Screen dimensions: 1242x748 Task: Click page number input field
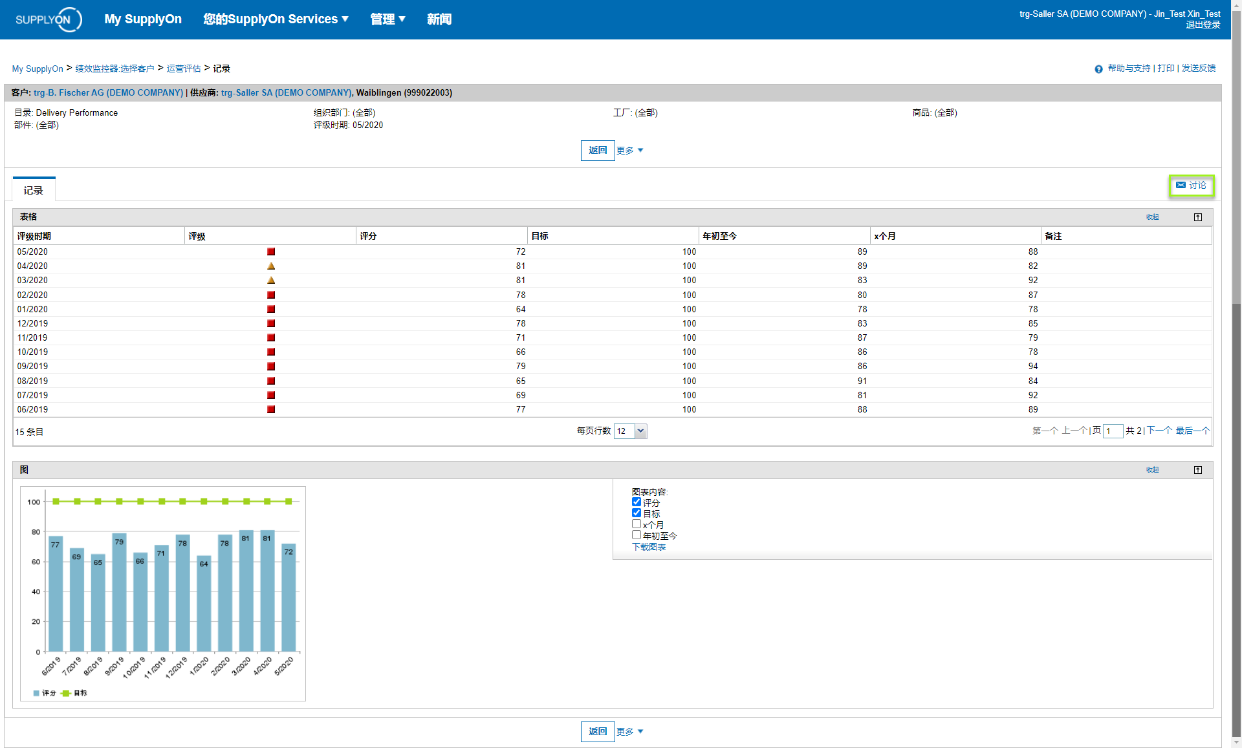pos(1113,431)
